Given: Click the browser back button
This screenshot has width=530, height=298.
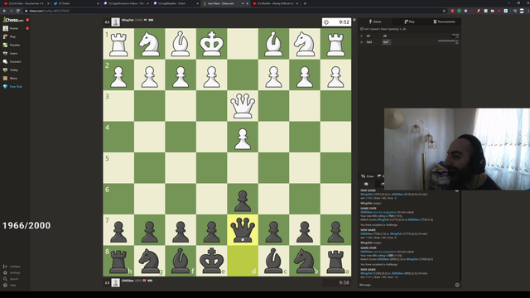Looking at the screenshot, I should point(4,11).
